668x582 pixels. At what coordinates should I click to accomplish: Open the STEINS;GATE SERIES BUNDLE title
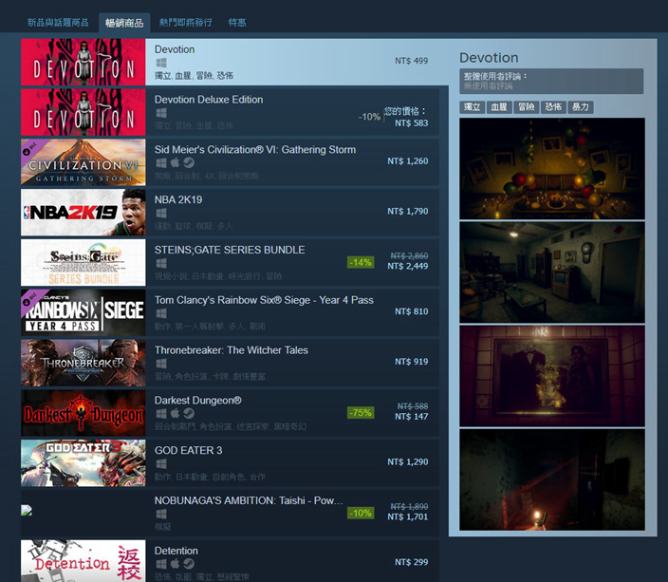(x=230, y=250)
